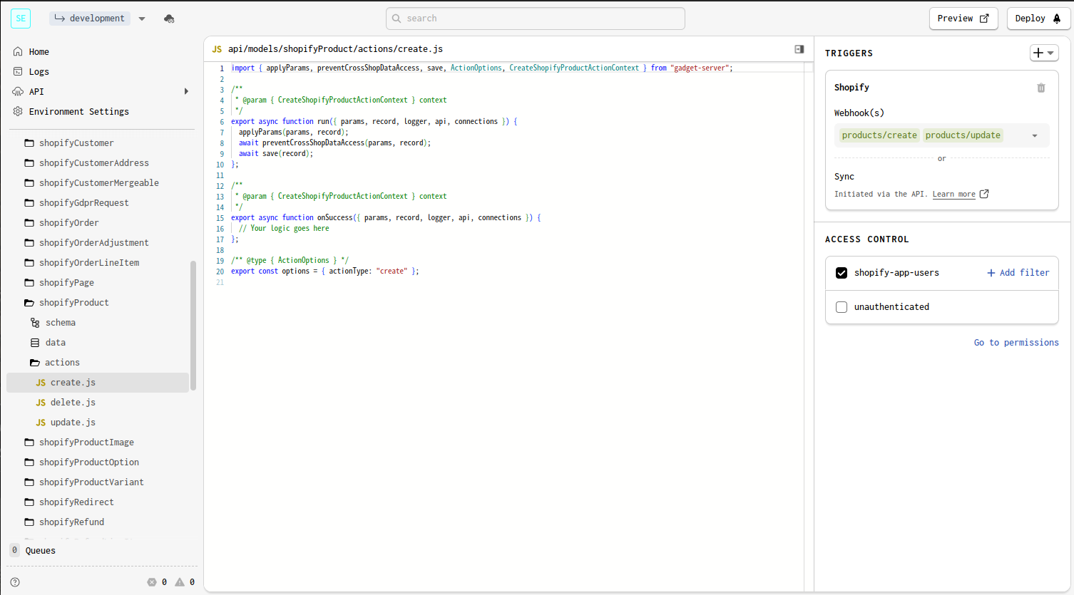Click the errors count icon
This screenshot has height=595, width=1074.
click(152, 582)
